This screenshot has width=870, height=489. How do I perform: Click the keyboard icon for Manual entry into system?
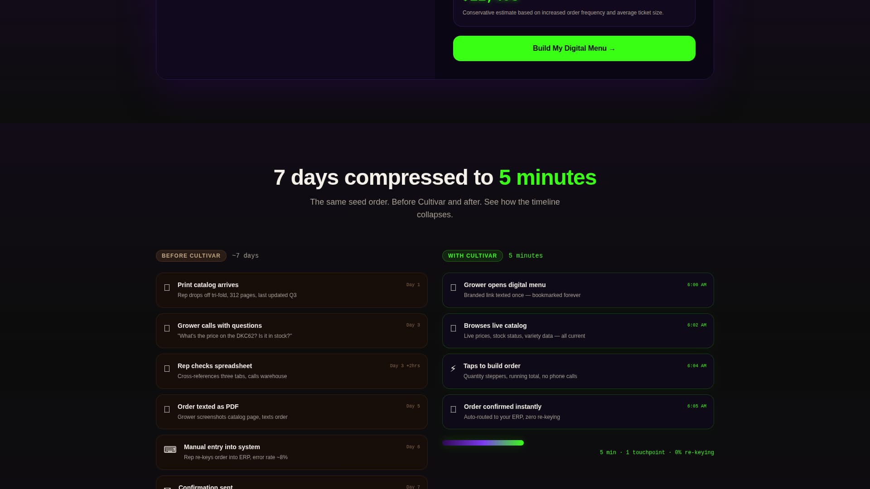click(x=170, y=450)
